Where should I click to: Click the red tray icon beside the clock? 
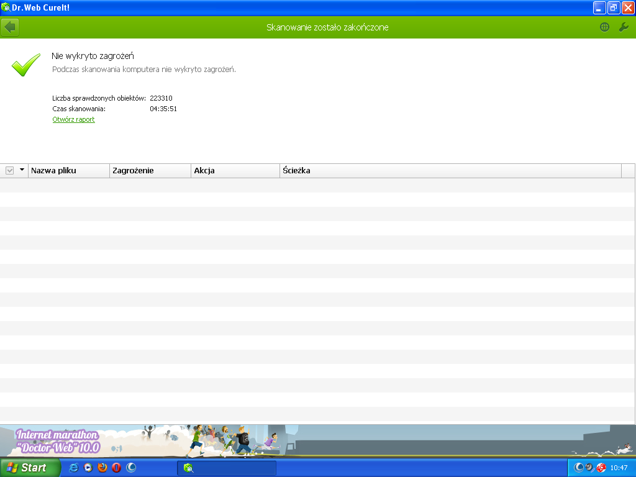601,468
